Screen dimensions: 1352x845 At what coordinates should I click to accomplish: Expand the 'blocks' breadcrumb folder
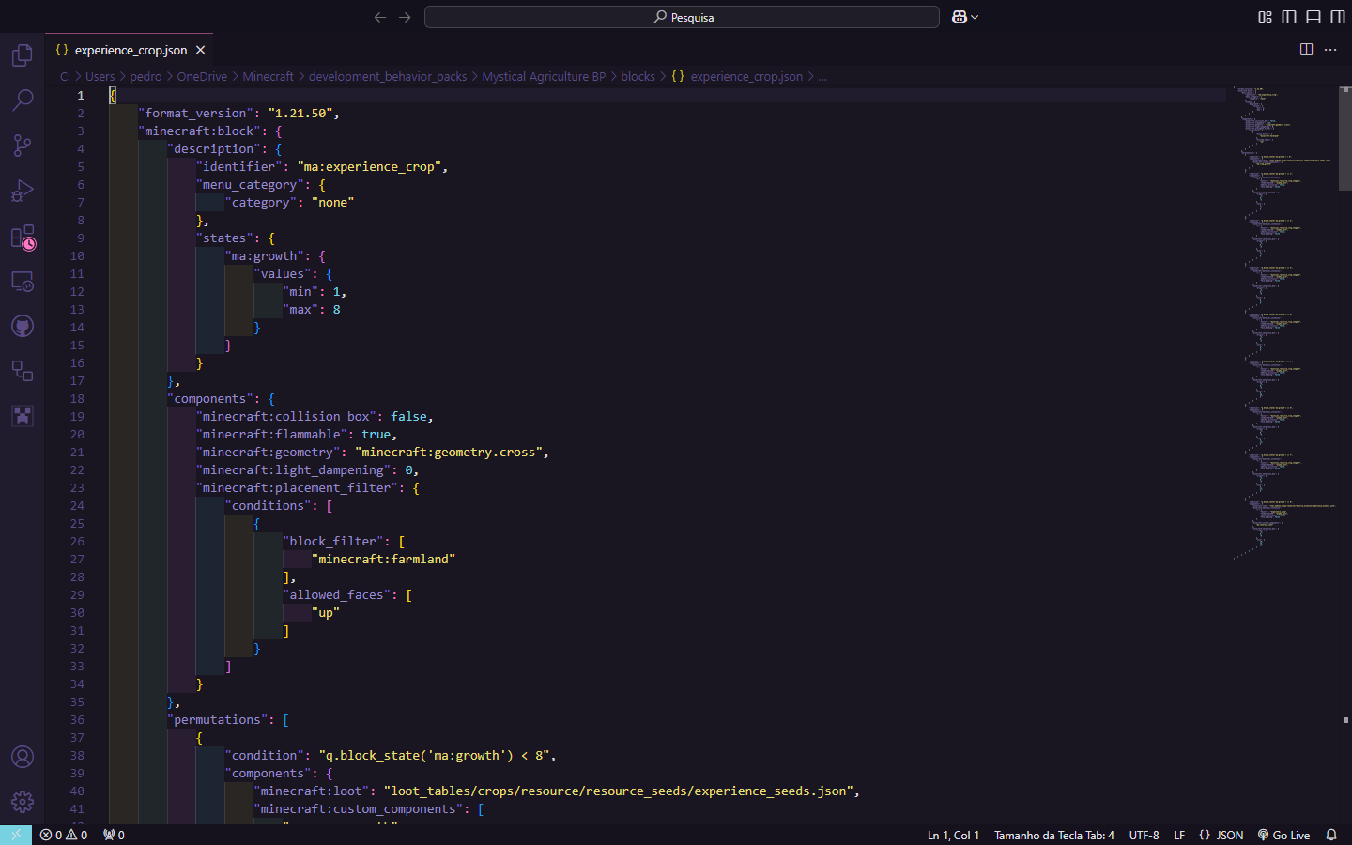pos(638,77)
